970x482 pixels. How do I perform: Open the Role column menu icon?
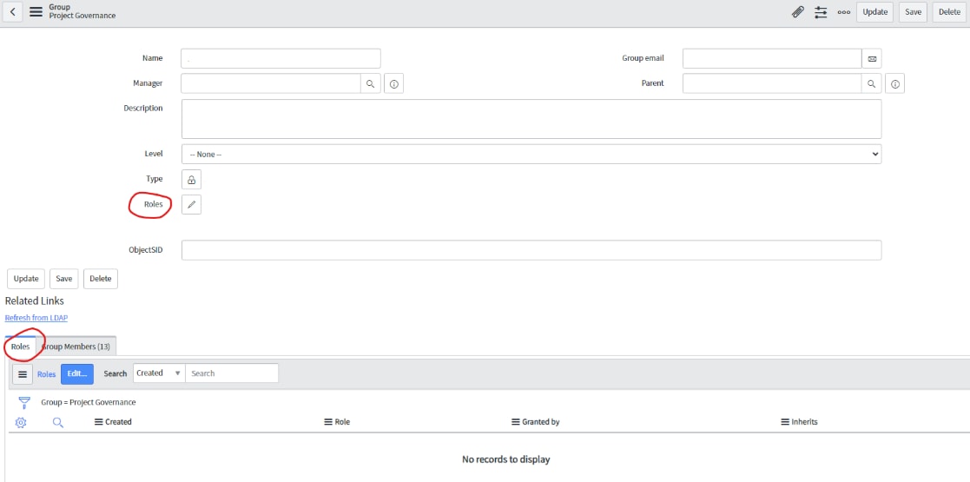click(x=328, y=422)
